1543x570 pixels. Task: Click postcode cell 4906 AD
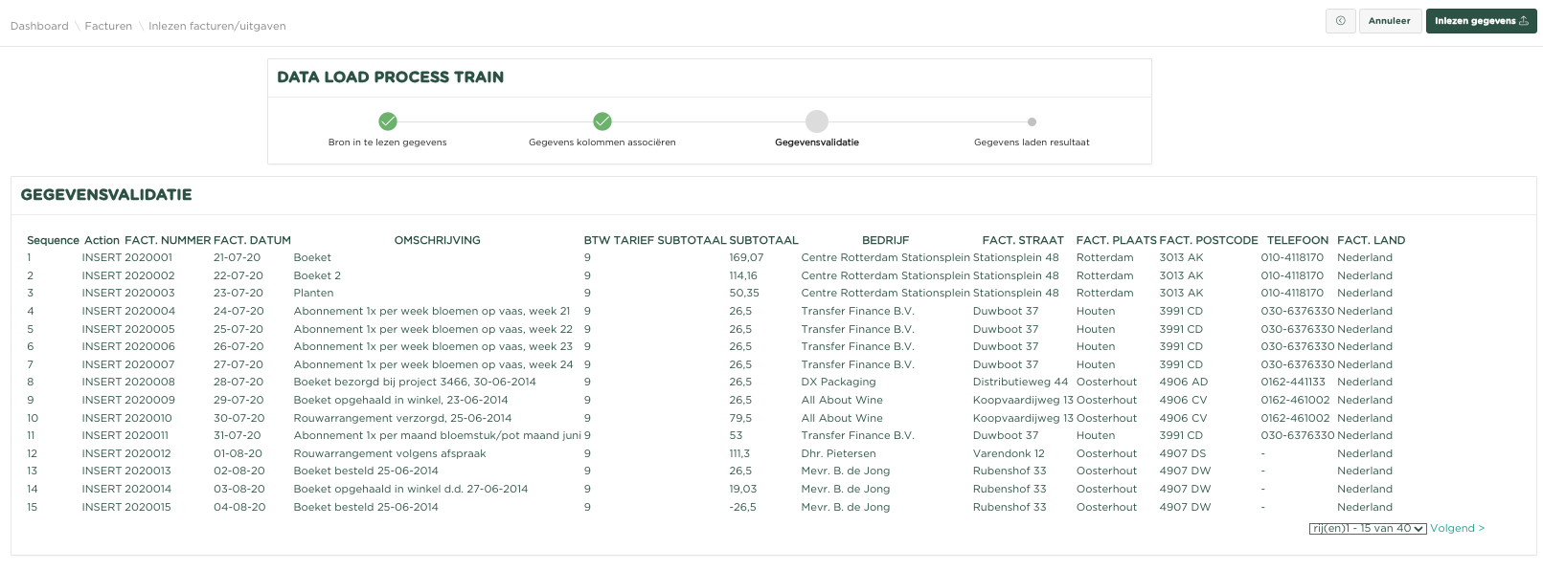1184,382
